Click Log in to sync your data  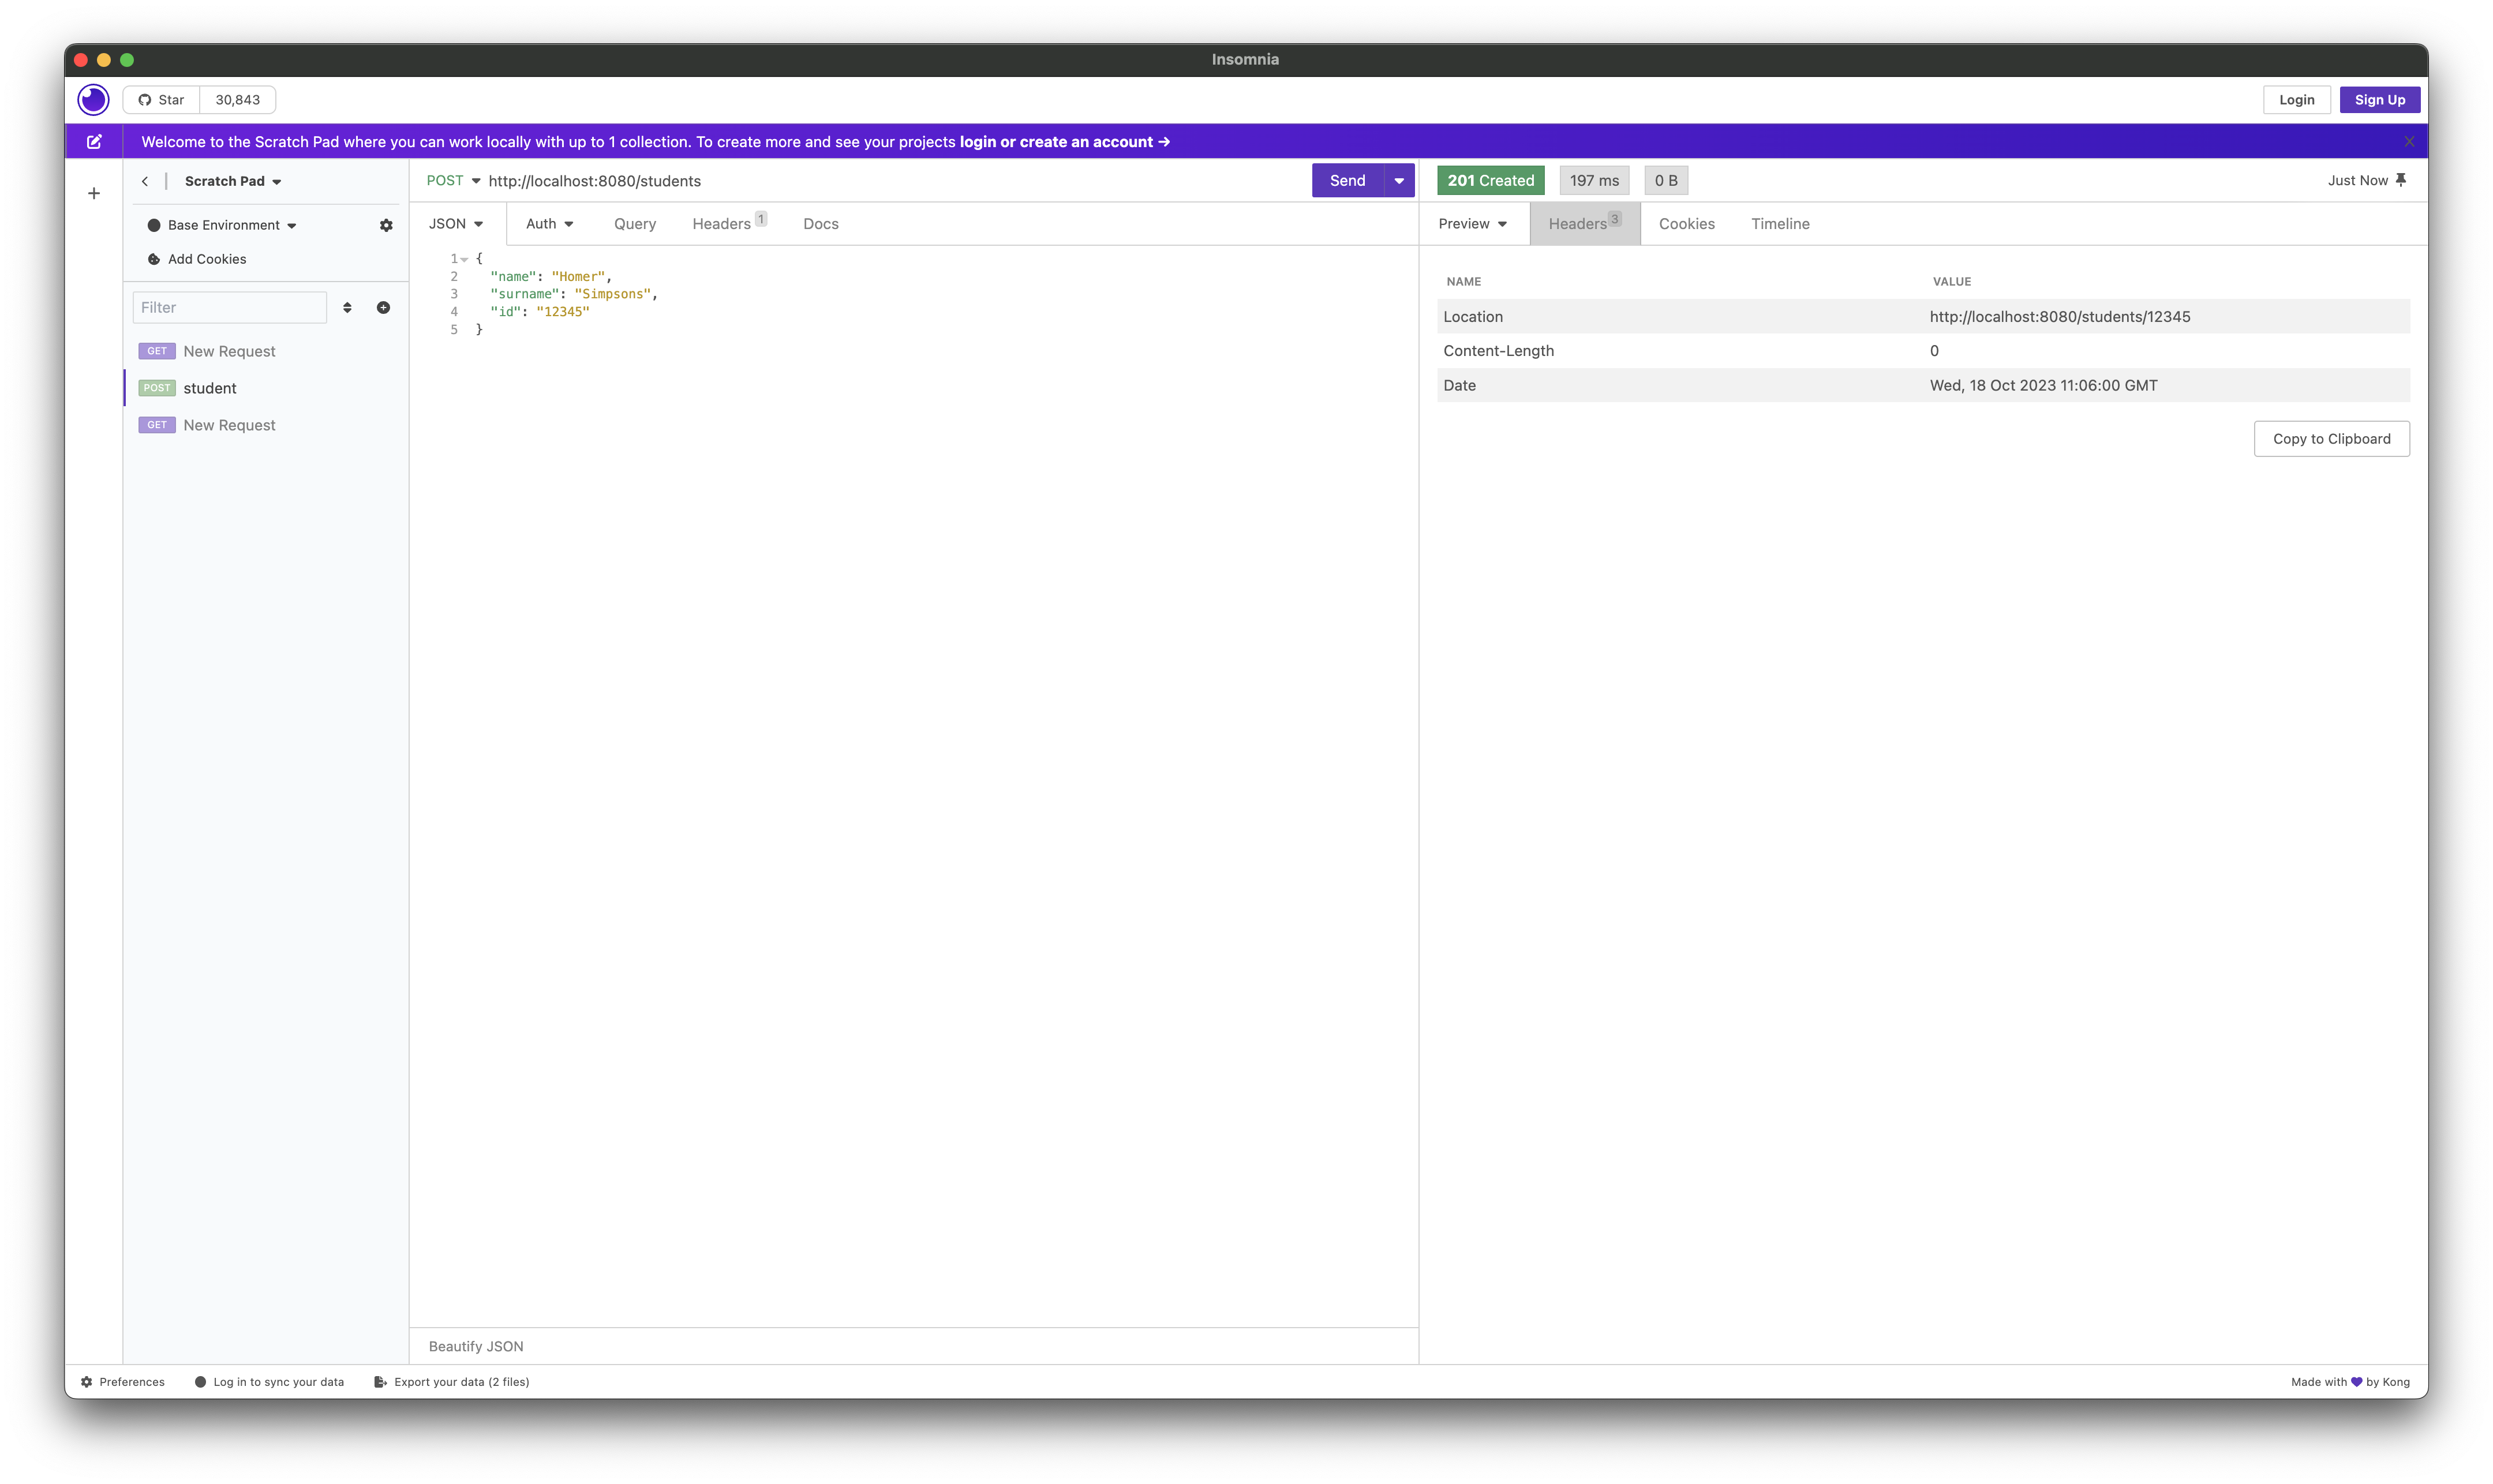click(x=269, y=1382)
